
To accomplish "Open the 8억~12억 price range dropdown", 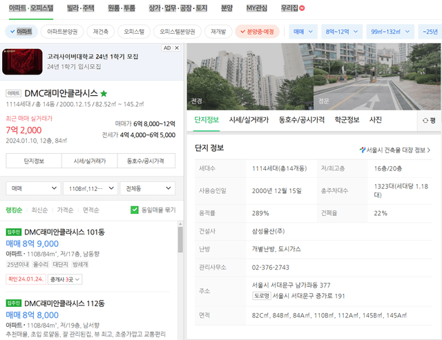I will tap(342, 32).
